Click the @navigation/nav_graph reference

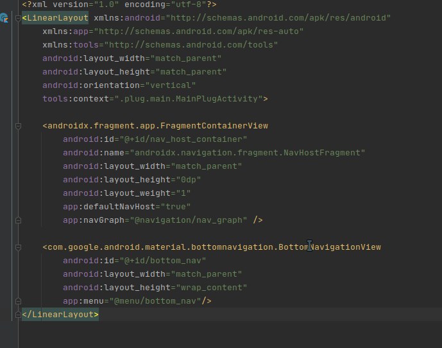coord(189,220)
